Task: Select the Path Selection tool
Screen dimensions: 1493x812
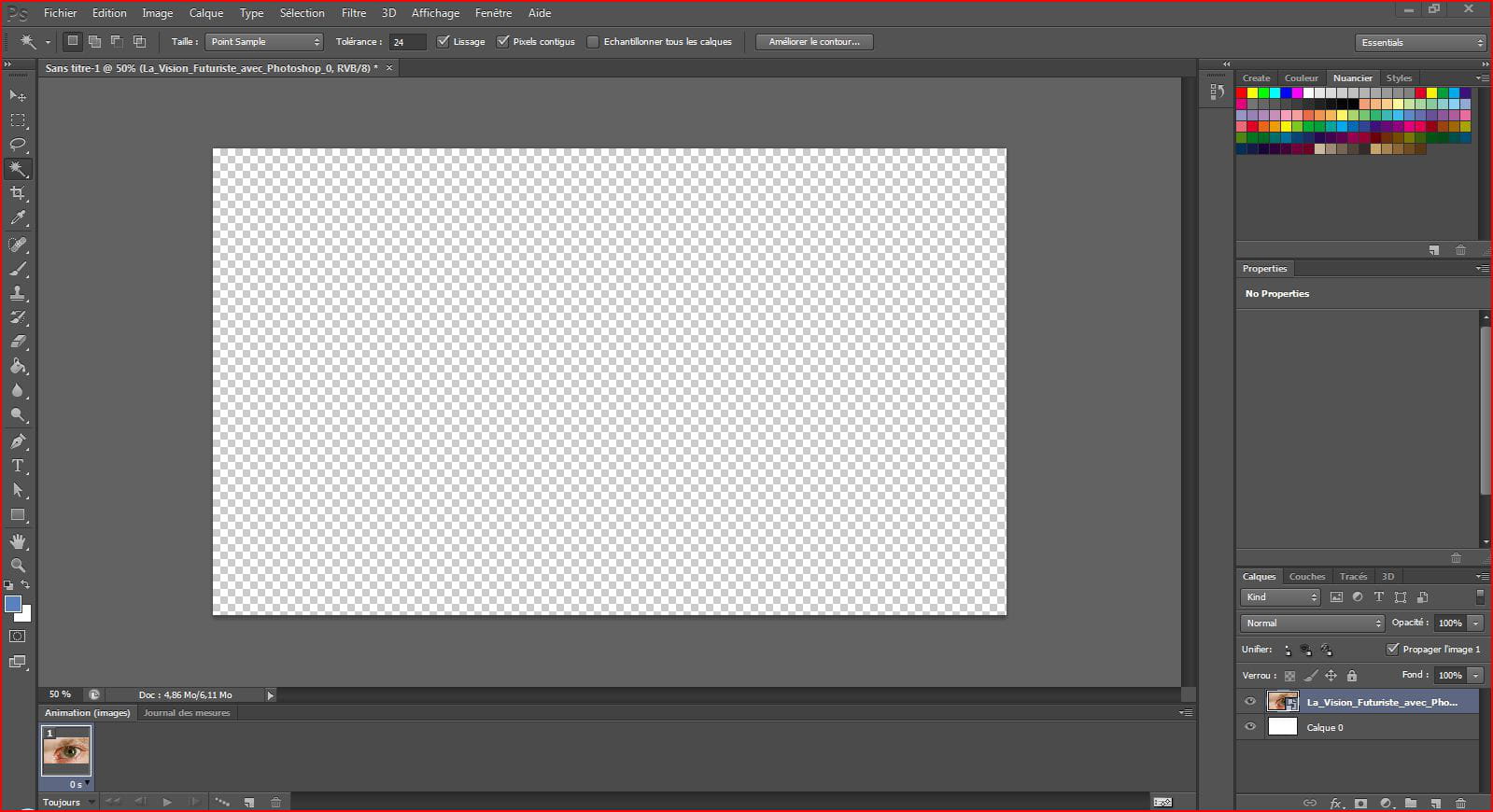Action: [18, 490]
